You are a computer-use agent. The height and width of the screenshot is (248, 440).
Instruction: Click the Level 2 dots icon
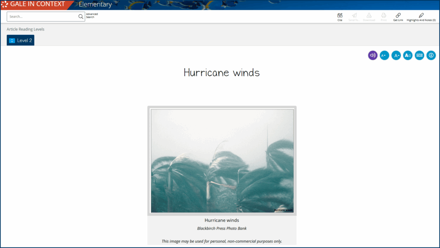pyautogui.click(x=12, y=40)
